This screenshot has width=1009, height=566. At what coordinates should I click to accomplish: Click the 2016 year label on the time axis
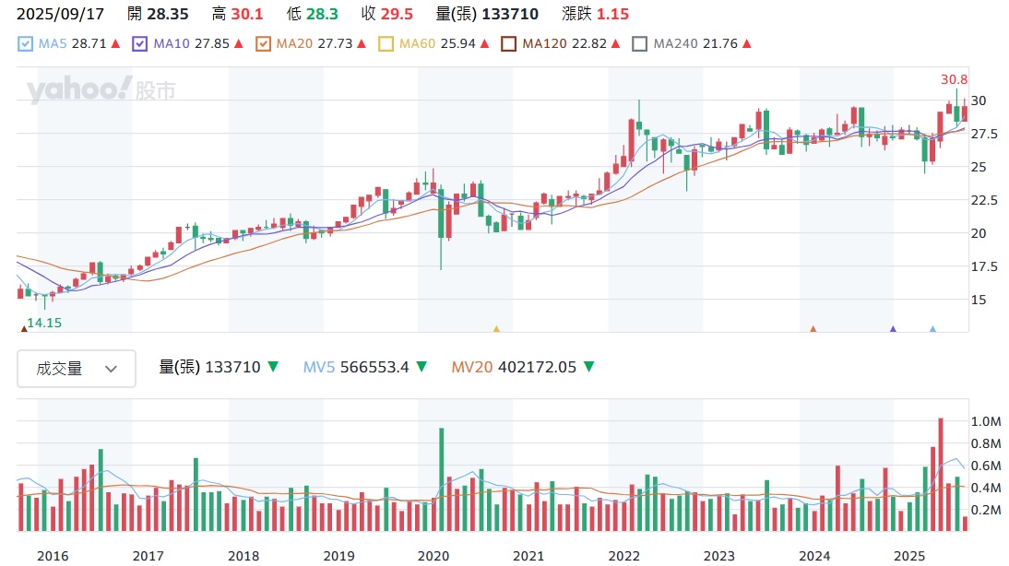pyautogui.click(x=53, y=555)
